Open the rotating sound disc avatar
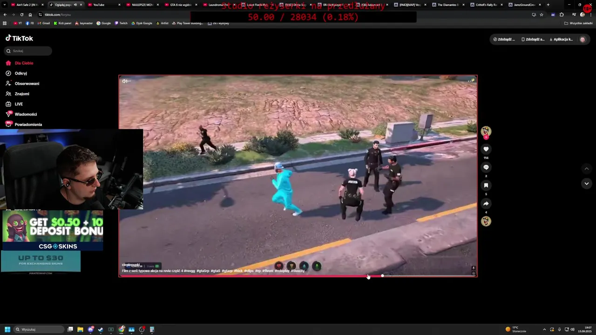Screen dimensions: 596x335 tap(486, 221)
